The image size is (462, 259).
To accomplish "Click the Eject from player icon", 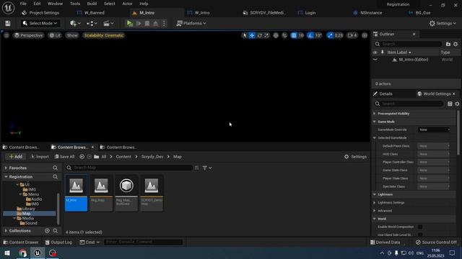I will pos(156,23).
